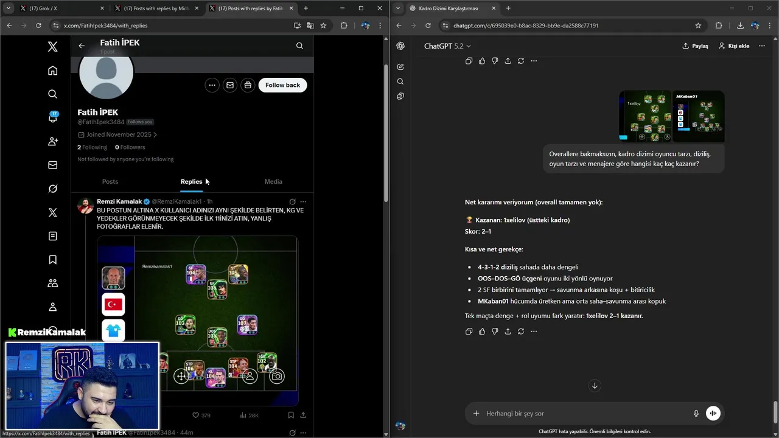Expand Joined November 2025 details chevron
779x438 pixels.
pos(155,135)
